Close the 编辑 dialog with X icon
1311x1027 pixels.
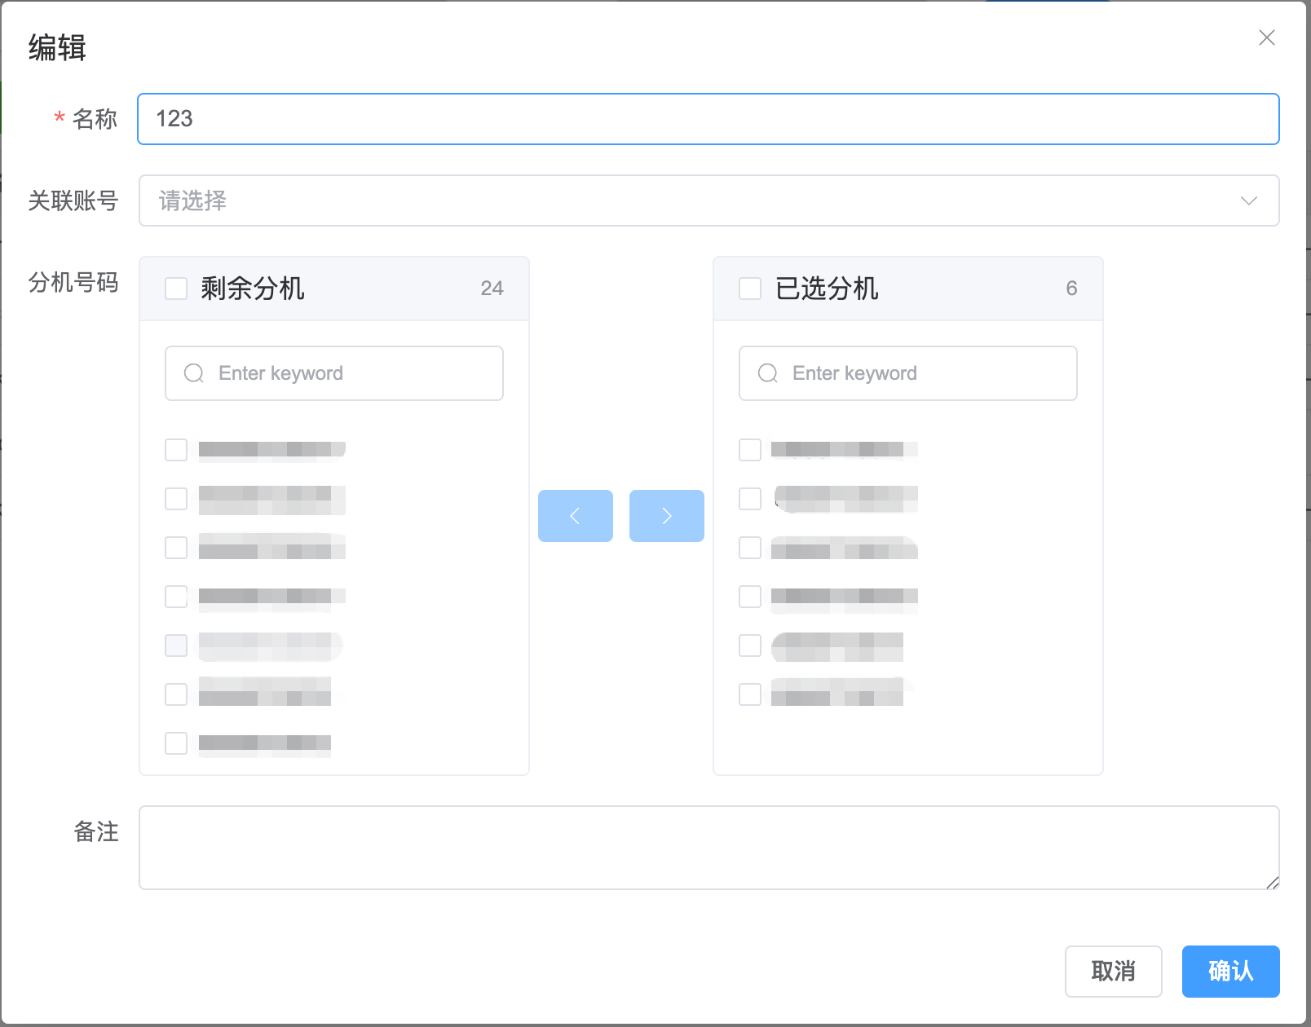1266,38
